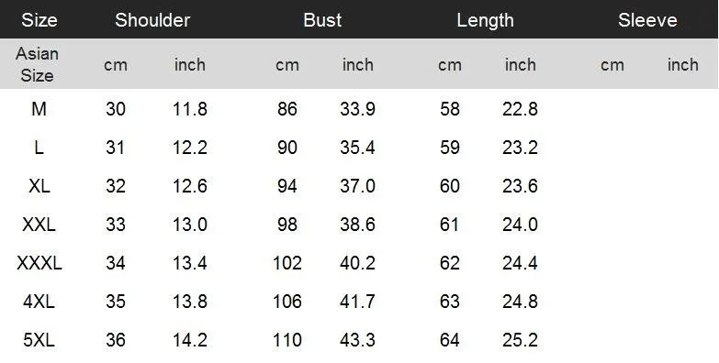Click bust value 102 cm

pyautogui.click(x=287, y=263)
